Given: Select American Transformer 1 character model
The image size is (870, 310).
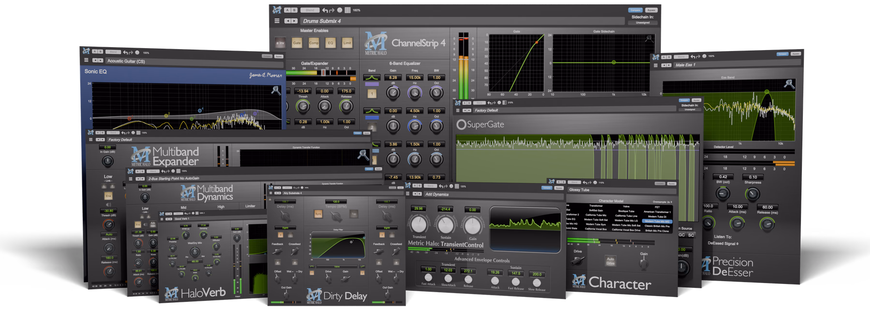Looking at the screenshot, I should click(657, 212).
